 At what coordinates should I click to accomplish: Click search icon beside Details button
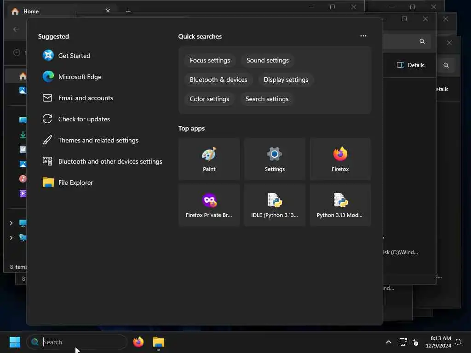click(x=446, y=65)
